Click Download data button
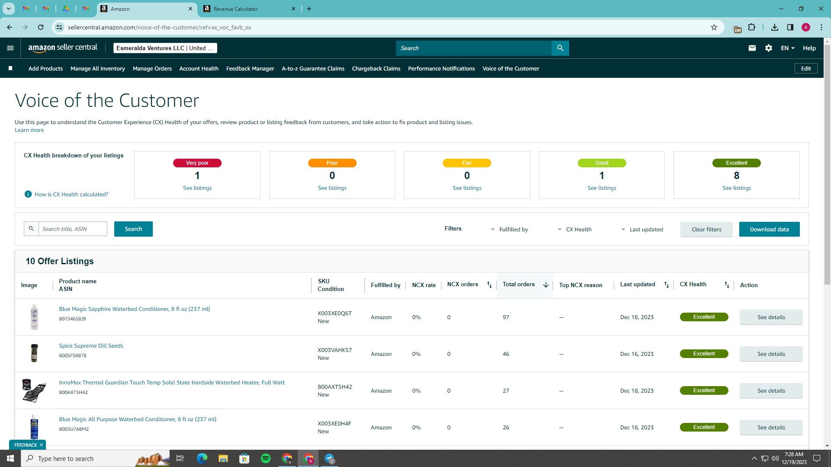Viewport: 831px width, 467px height. pyautogui.click(x=769, y=229)
